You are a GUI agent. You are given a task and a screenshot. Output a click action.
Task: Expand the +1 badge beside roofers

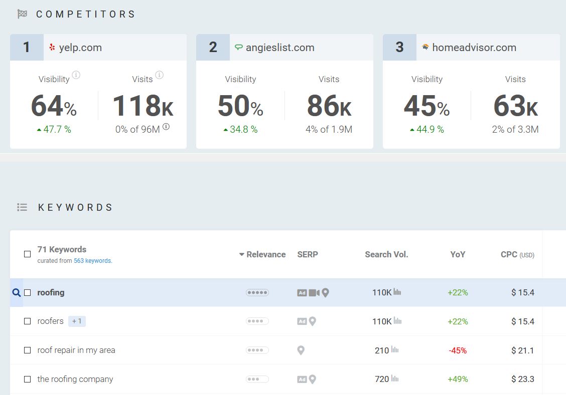[77, 321]
